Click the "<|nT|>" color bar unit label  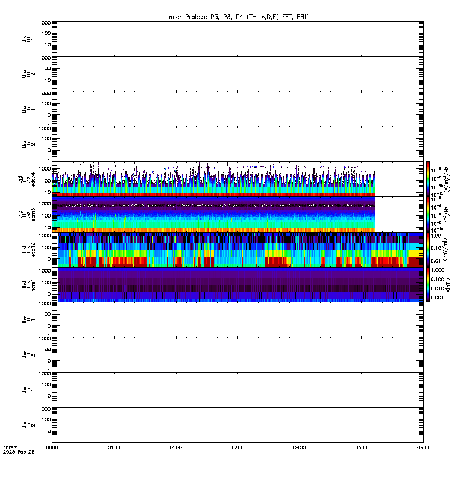(x=447, y=284)
